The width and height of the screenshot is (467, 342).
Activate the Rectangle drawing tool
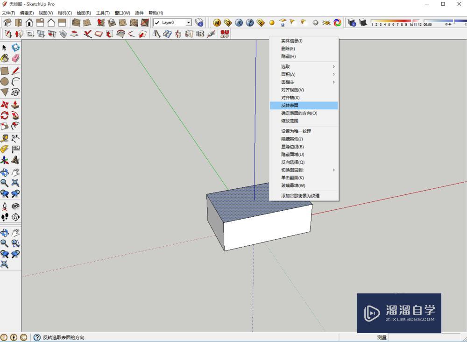(5, 71)
